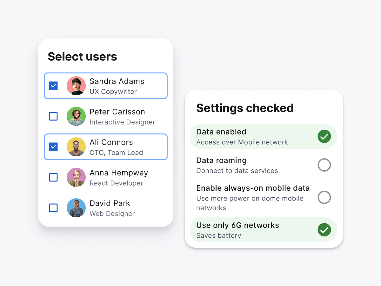Toggle Enable always-on mobile data on
This screenshot has height=286, width=381.
(324, 197)
